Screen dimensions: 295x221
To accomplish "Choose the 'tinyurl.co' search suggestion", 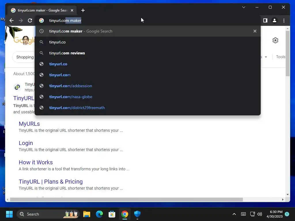I will click(x=148, y=42).
